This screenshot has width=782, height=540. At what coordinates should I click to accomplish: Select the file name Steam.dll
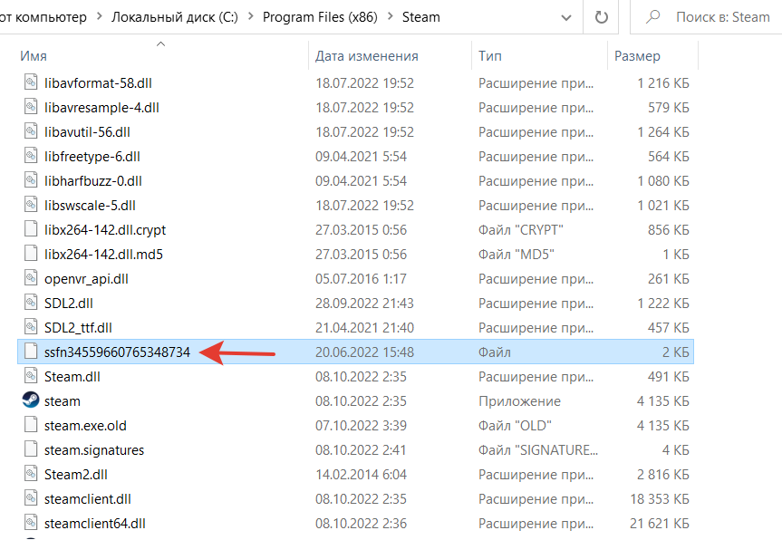(x=72, y=376)
